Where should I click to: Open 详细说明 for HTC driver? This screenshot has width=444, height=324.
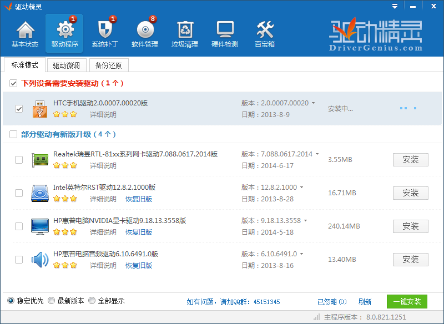103,115
